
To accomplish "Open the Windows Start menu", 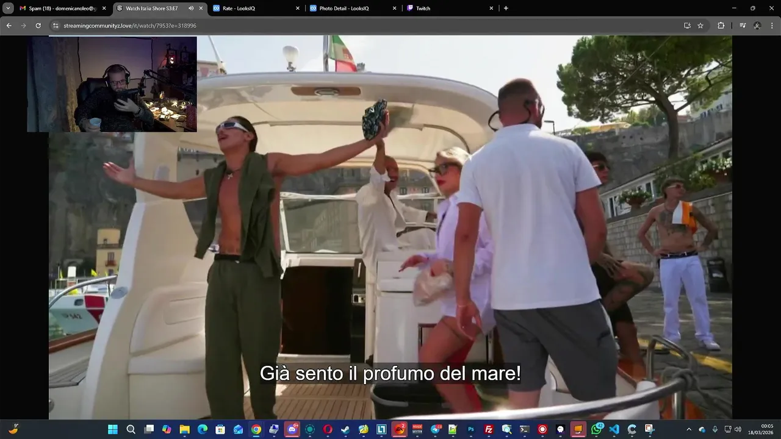I will click(113, 429).
